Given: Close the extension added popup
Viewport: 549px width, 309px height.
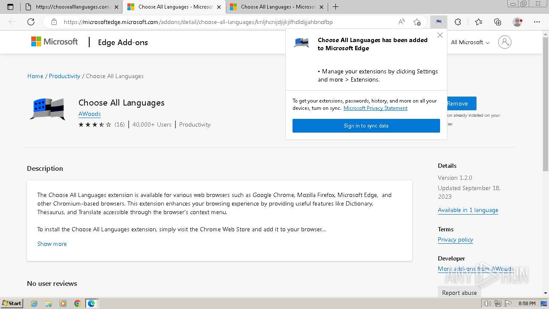Looking at the screenshot, I should click(x=440, y=35).
